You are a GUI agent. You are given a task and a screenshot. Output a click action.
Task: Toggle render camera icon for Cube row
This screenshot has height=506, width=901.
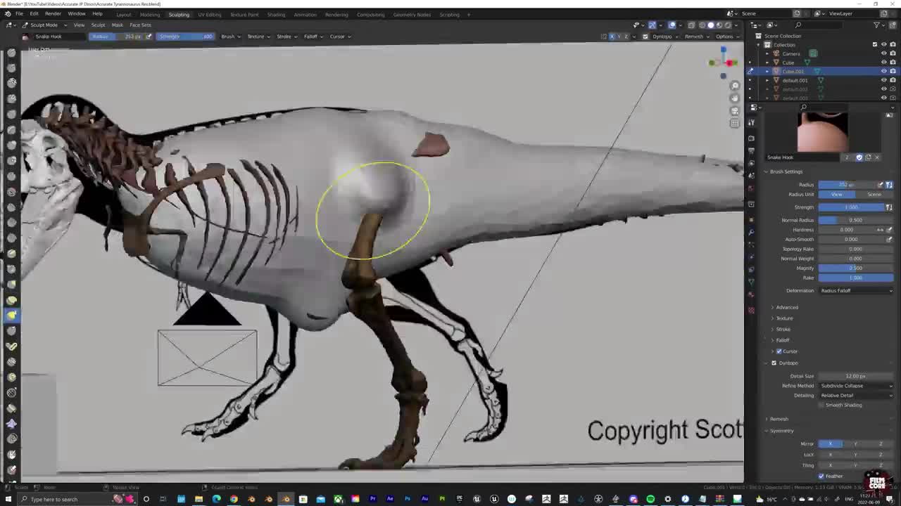[893, 63]
